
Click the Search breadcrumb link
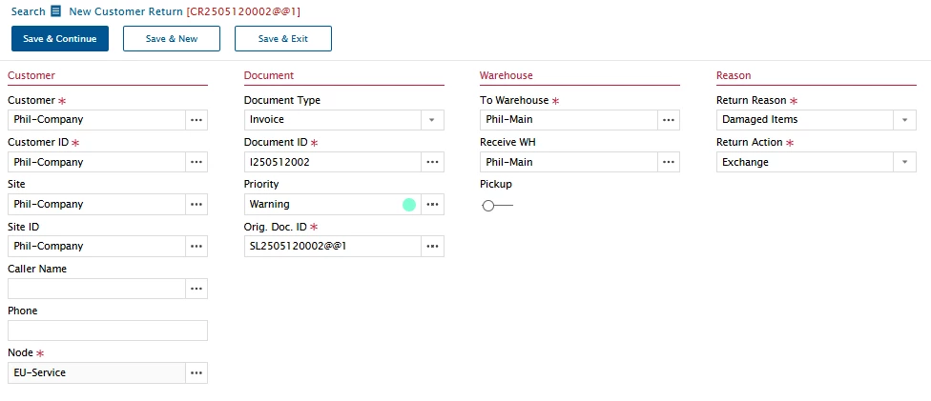click(x=28, y=11)
